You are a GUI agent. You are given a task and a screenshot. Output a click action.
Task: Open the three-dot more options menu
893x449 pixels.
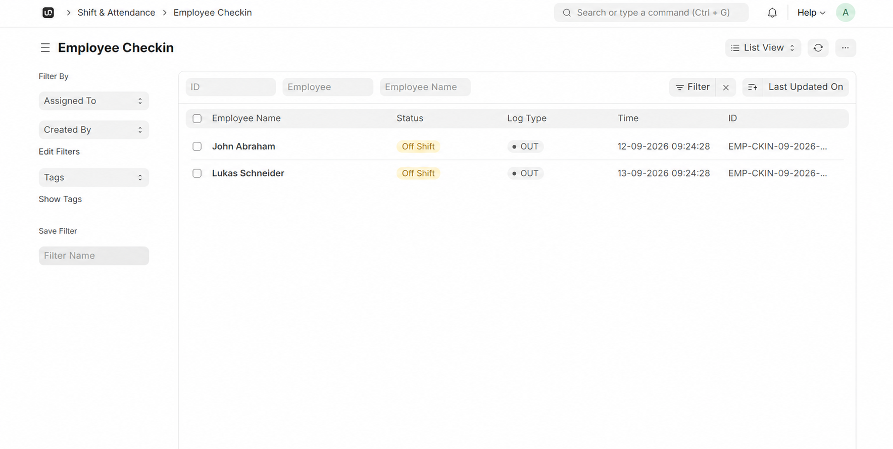point(846,48)
